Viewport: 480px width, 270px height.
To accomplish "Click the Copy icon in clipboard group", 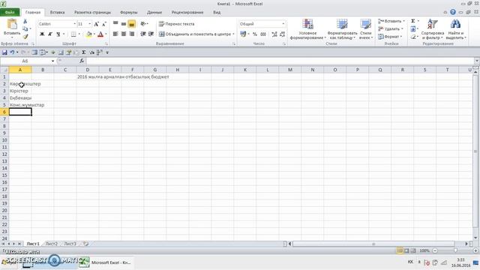I will click(x=25, y=28).
